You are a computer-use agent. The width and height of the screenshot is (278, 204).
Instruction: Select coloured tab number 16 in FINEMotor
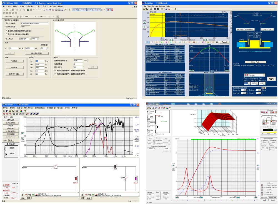pos(217,42)
